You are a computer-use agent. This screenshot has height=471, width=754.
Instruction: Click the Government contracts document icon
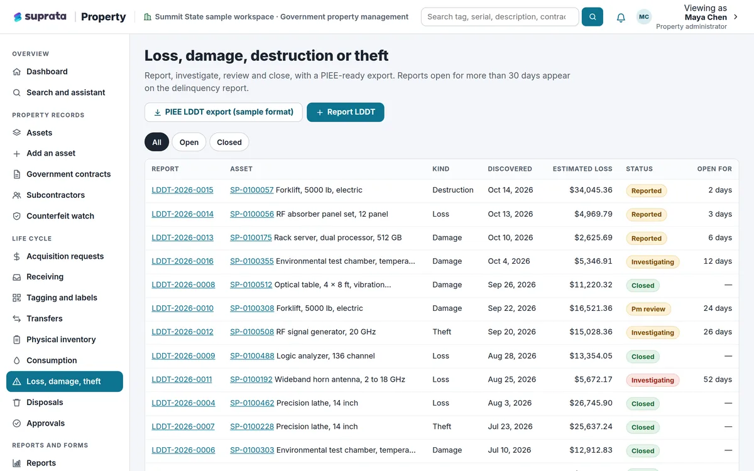pos(17,174)
